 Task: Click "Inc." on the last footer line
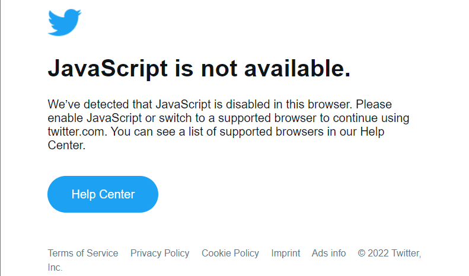pyautogui.click(x=55, y=267)
